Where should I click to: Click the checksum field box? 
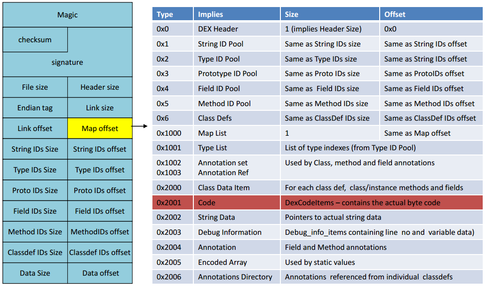click(35, 39)
